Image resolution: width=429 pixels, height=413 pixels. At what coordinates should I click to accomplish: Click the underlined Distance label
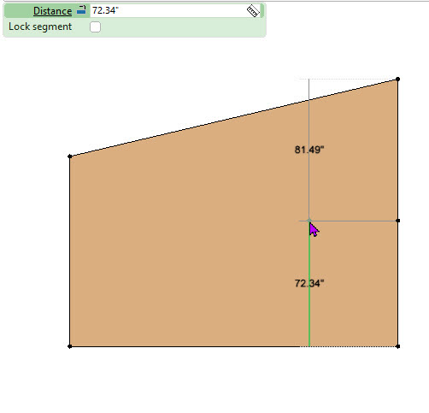tap(52, 11)
